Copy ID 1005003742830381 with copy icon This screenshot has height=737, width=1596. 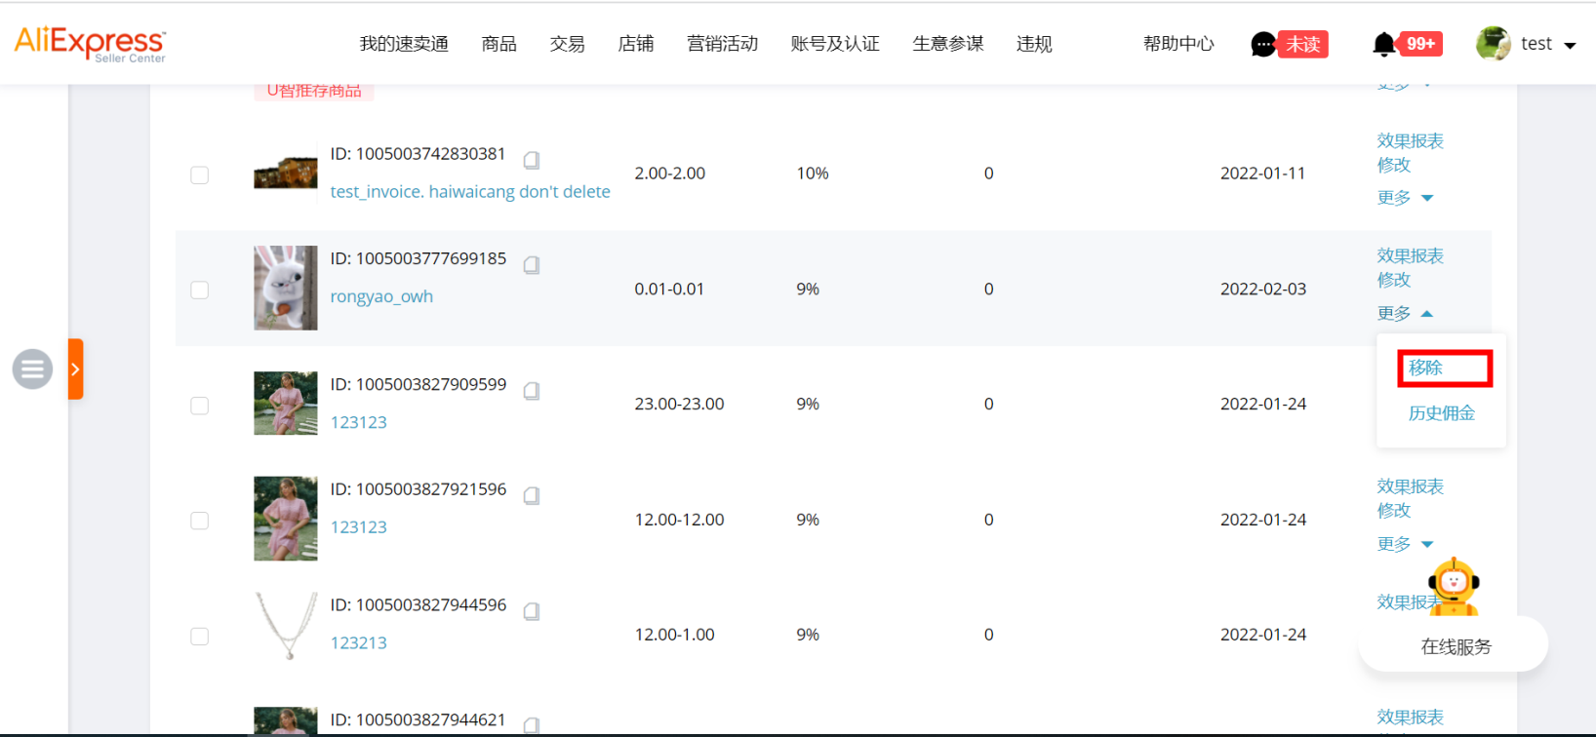(x=532, y=160)
